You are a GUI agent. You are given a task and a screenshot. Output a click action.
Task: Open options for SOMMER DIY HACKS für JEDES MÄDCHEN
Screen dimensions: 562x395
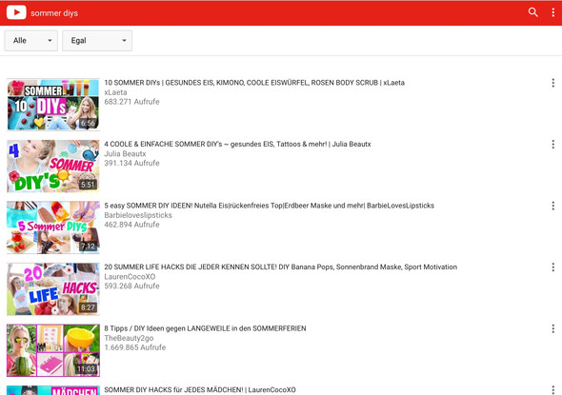(x=553, y=389)
